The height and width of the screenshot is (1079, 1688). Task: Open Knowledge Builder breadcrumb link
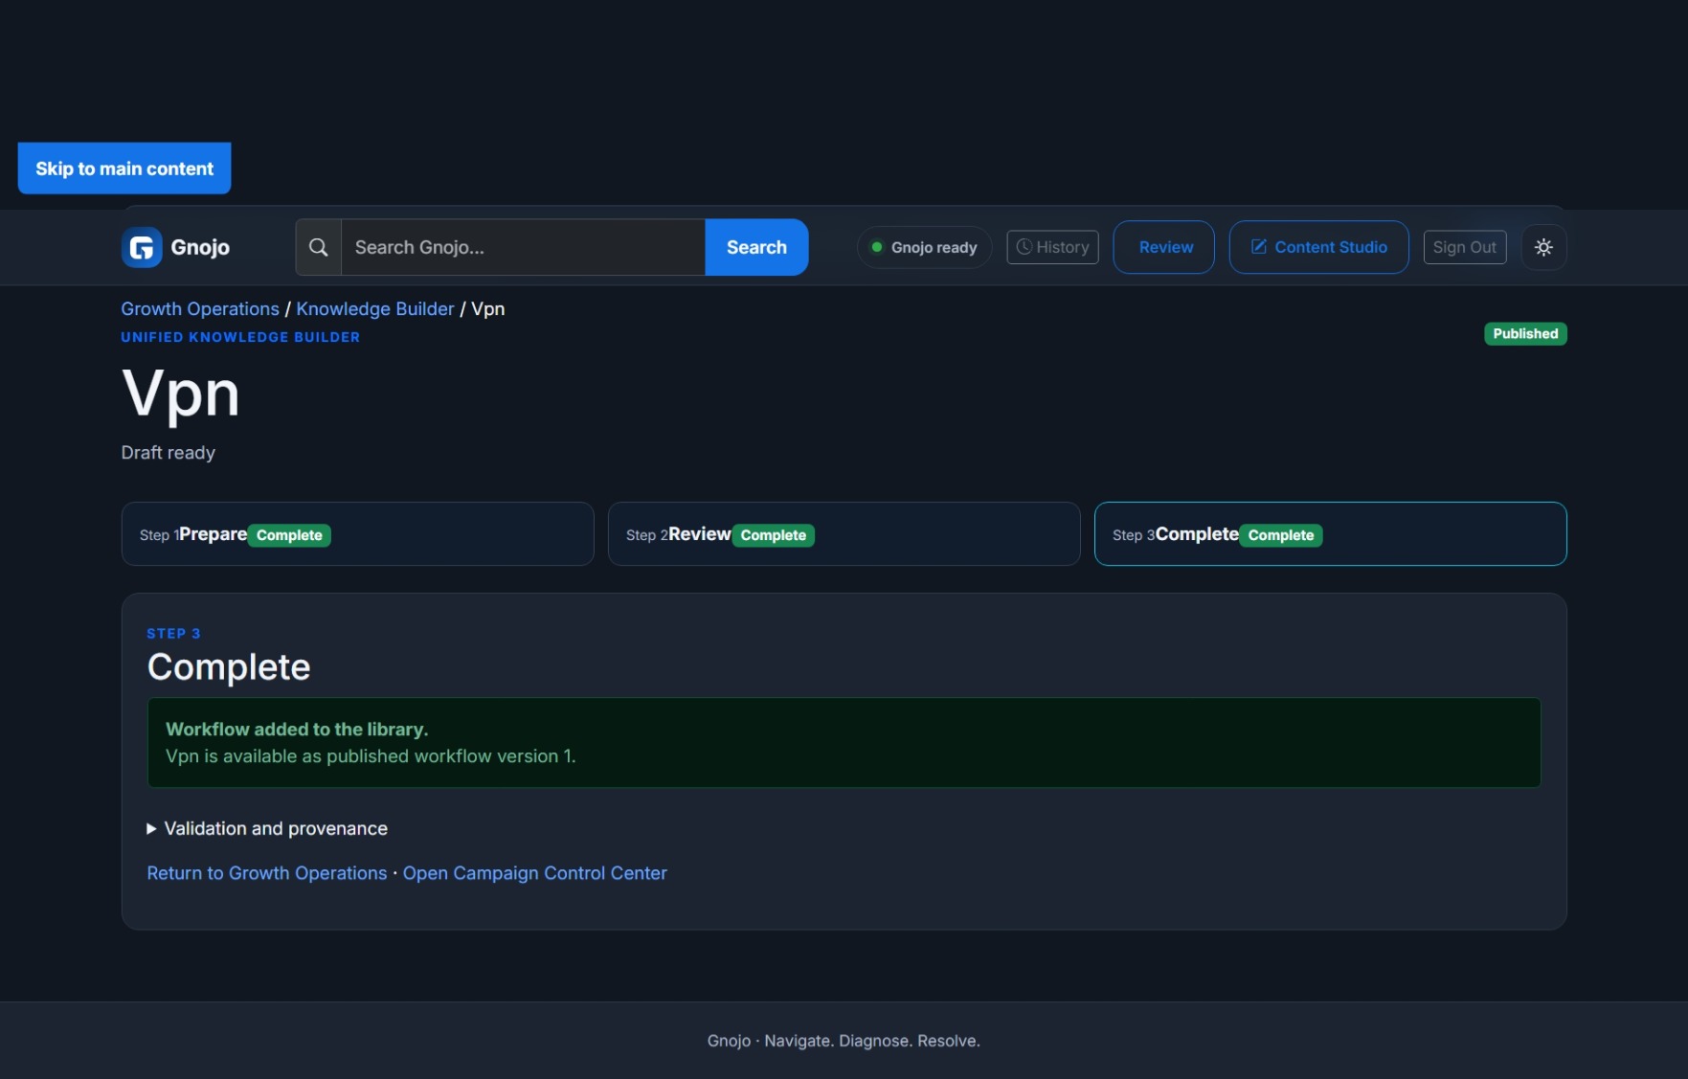(x=375, y=309)
